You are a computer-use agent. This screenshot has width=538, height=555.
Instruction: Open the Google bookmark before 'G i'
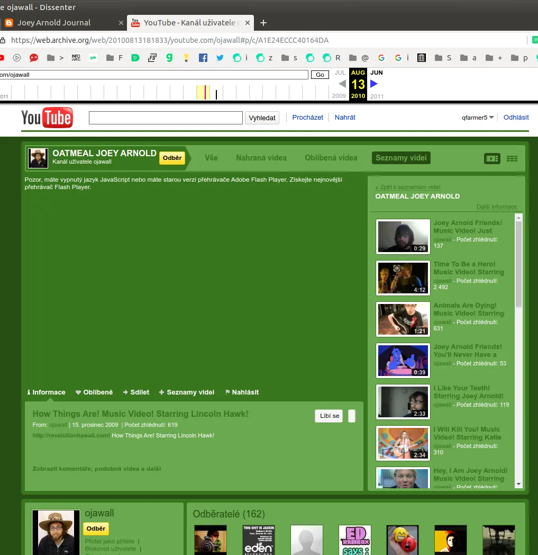pyautogui.click(x=381, y=58)
